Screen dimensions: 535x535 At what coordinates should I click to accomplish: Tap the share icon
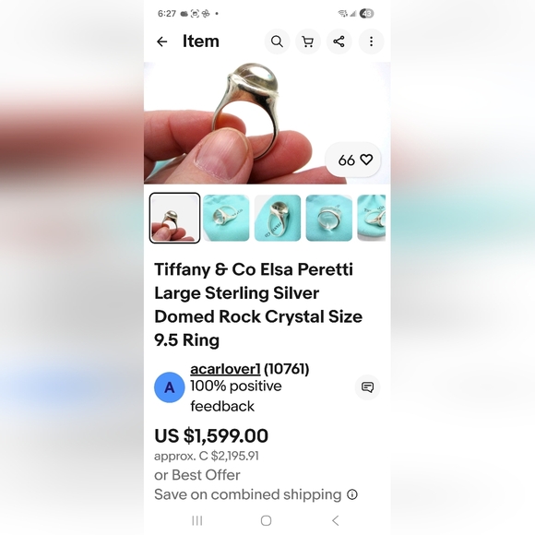coord(339,42)
